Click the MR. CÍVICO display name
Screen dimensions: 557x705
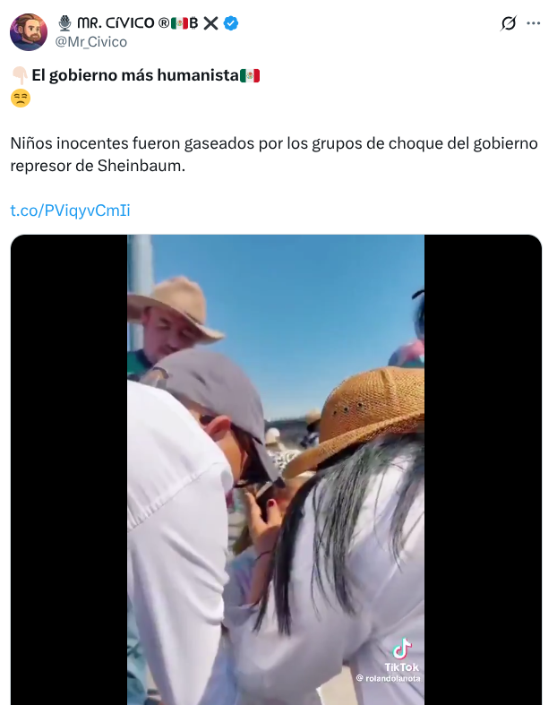(116, 23)
